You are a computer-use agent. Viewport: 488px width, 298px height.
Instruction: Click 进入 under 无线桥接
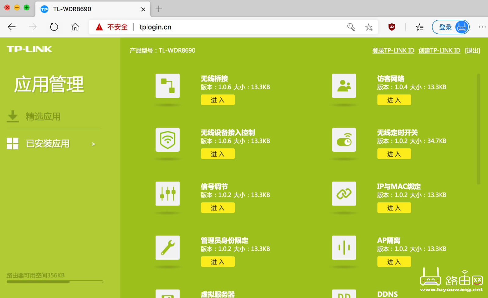point(217,100)
